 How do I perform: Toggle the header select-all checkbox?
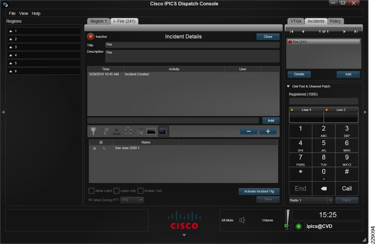tap(101, 142)
